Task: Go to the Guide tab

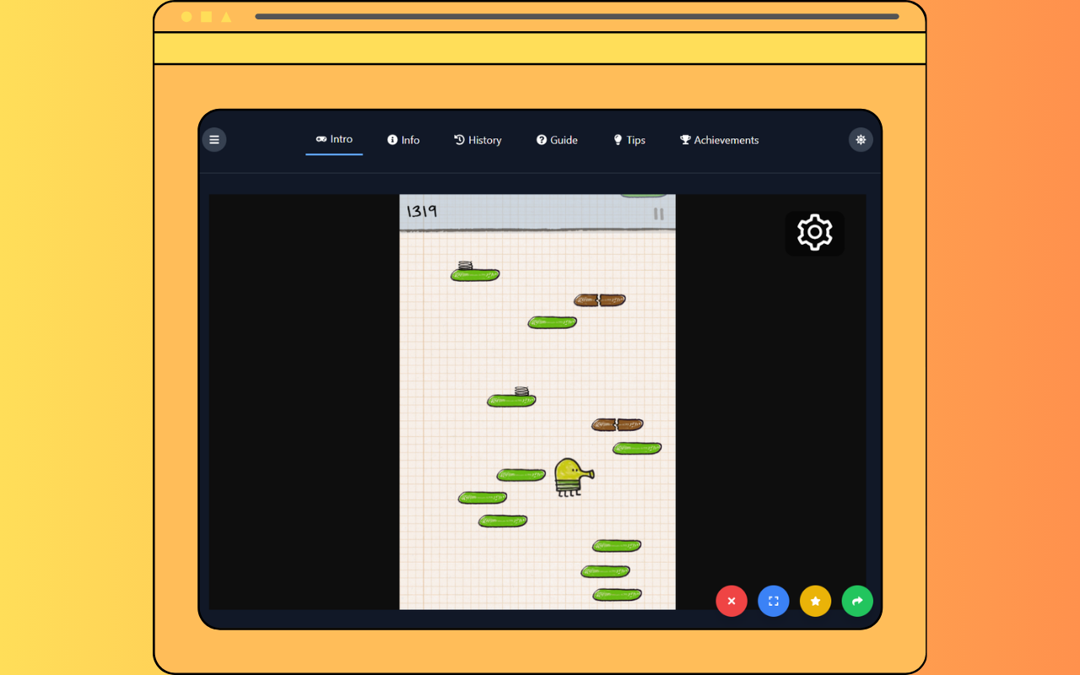Action: point(557,140)
